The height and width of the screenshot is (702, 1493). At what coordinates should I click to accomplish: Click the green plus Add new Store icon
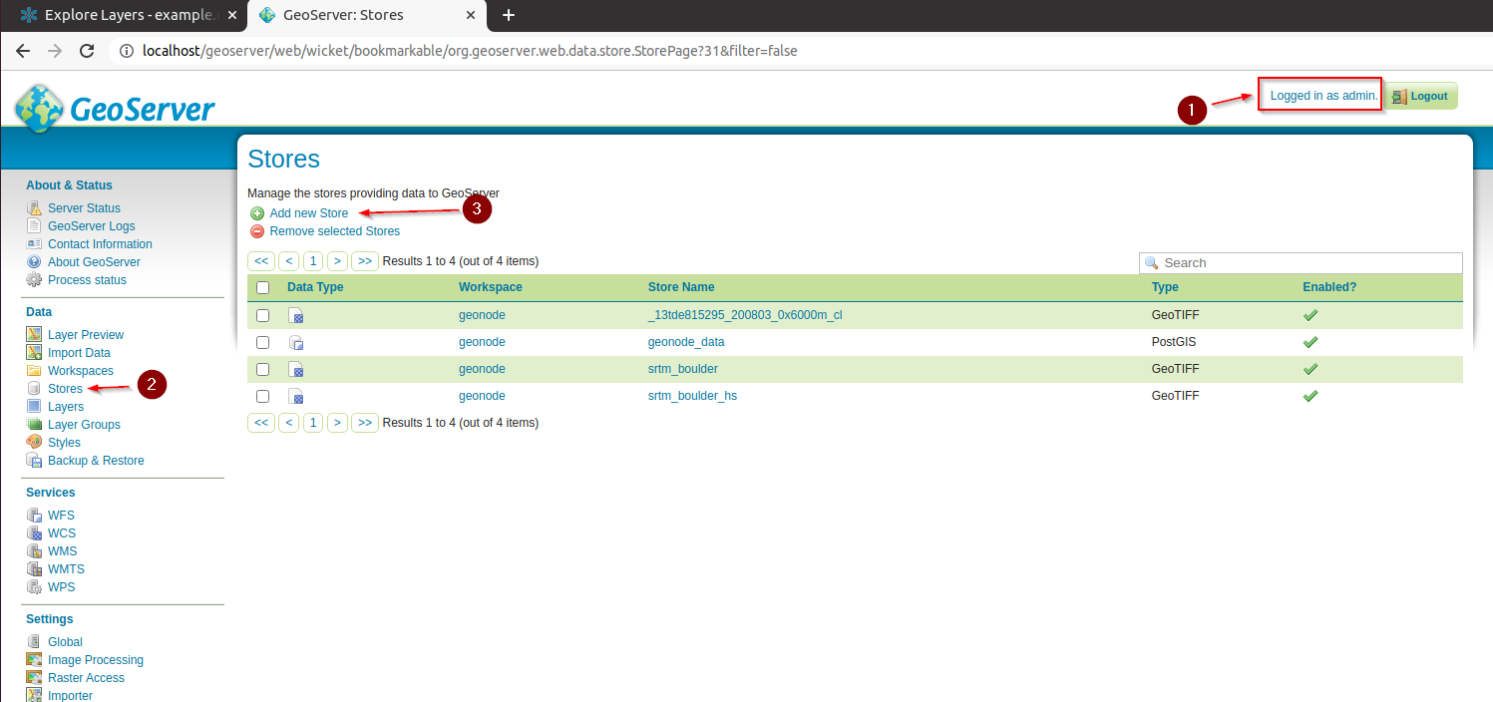(x=257, y=213)
